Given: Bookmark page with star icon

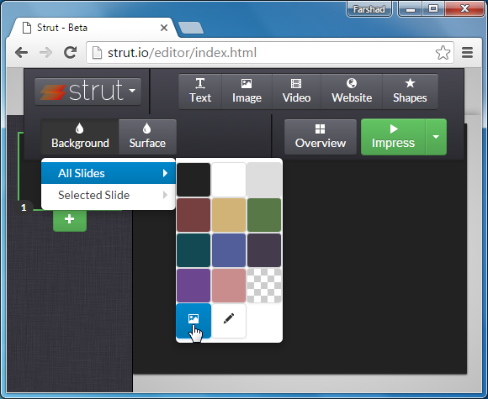Looking at the screenshot, I should 443,53.
